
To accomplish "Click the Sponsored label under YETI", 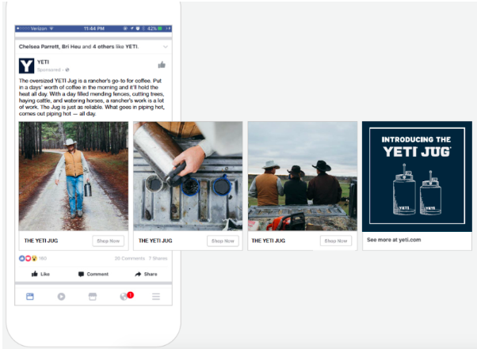I will pos(49,70).
